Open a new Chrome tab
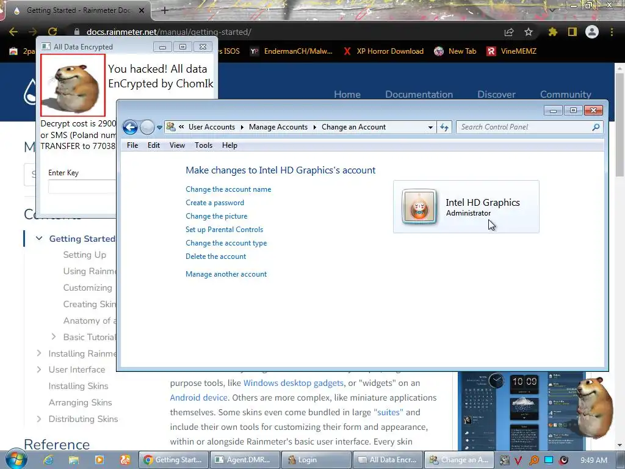The width and height of the screenshot is (625, 469). click(165, 10)
